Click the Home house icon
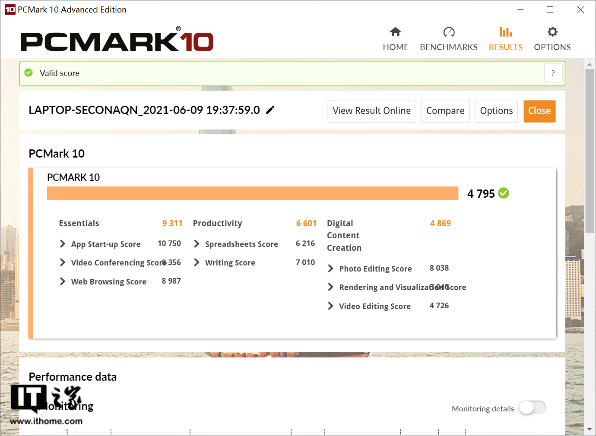Screen dimensions: 596x436 [395, 32]
